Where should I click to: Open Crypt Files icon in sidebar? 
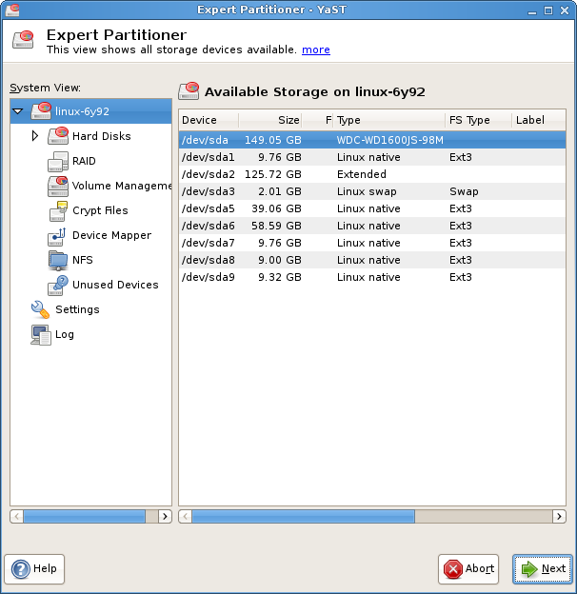(57, 210)
